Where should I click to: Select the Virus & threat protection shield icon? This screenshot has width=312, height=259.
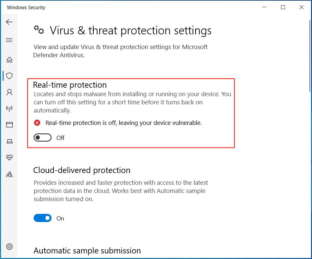[x=9, y=76]
